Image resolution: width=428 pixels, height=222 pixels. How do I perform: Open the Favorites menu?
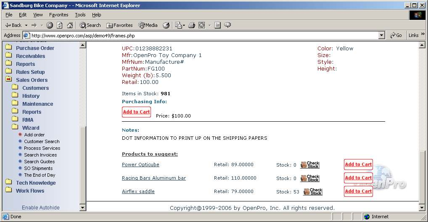[x=58, y=15]
